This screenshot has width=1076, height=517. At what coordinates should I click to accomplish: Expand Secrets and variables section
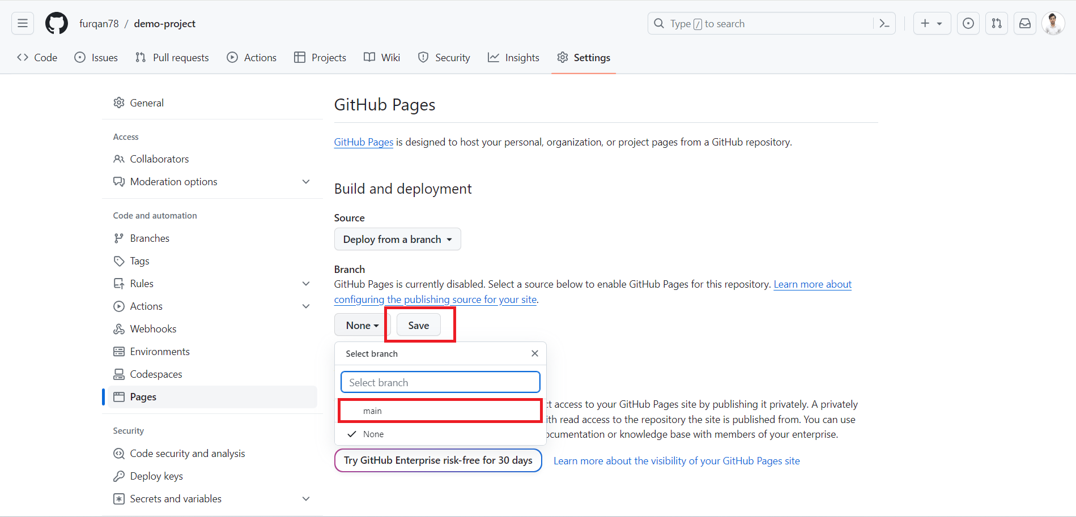(x=212, y=499)
